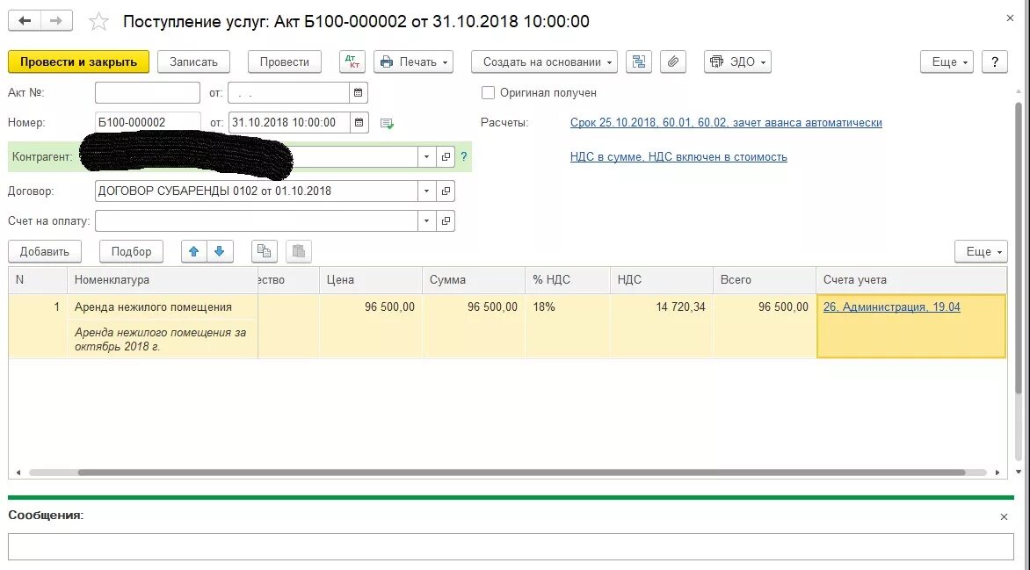Expand the Договор dropdown arrow
This screenshot has width=1030, height=570.
click(x=427, y=191)
